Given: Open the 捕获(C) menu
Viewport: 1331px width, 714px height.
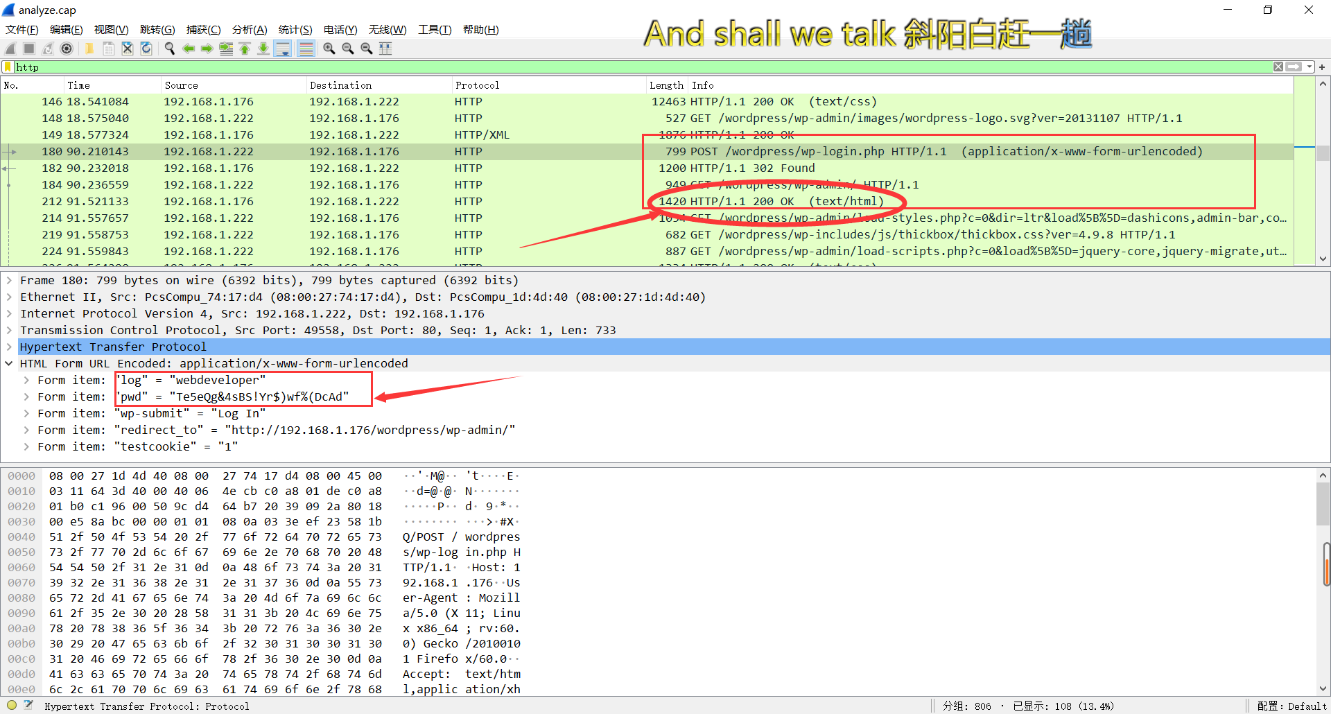Looking at the screenshot, I should [204, 29].
